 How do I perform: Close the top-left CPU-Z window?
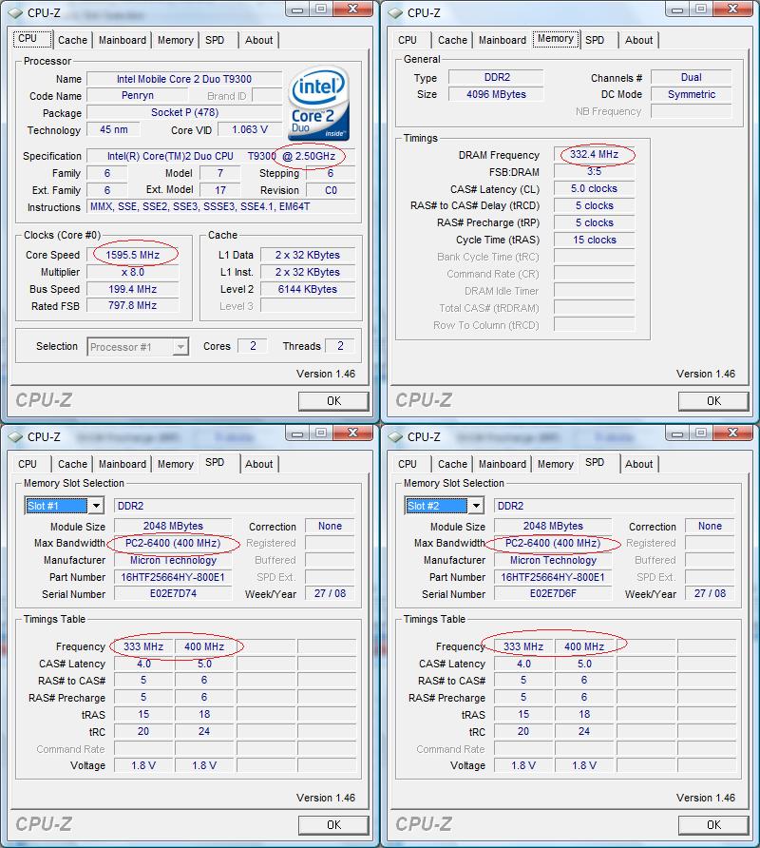click(352, 10)
